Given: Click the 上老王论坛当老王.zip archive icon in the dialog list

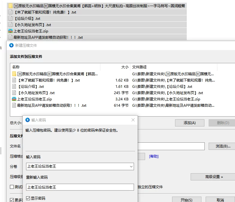Looking at the screenshot, I should click(14, 99).
